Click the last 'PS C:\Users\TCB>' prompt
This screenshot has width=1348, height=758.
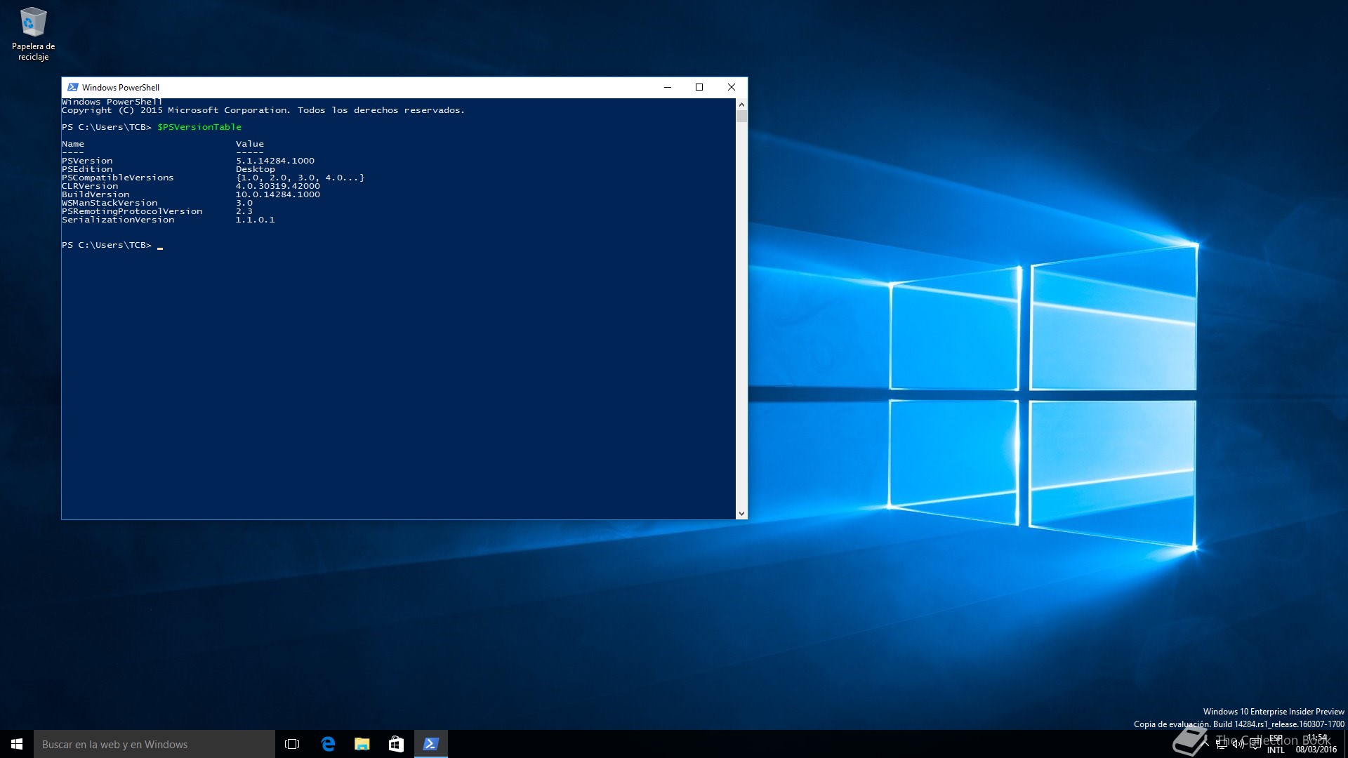tap(107, 245)
